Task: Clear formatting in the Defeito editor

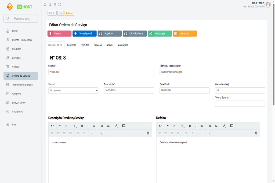Action: 208,133
